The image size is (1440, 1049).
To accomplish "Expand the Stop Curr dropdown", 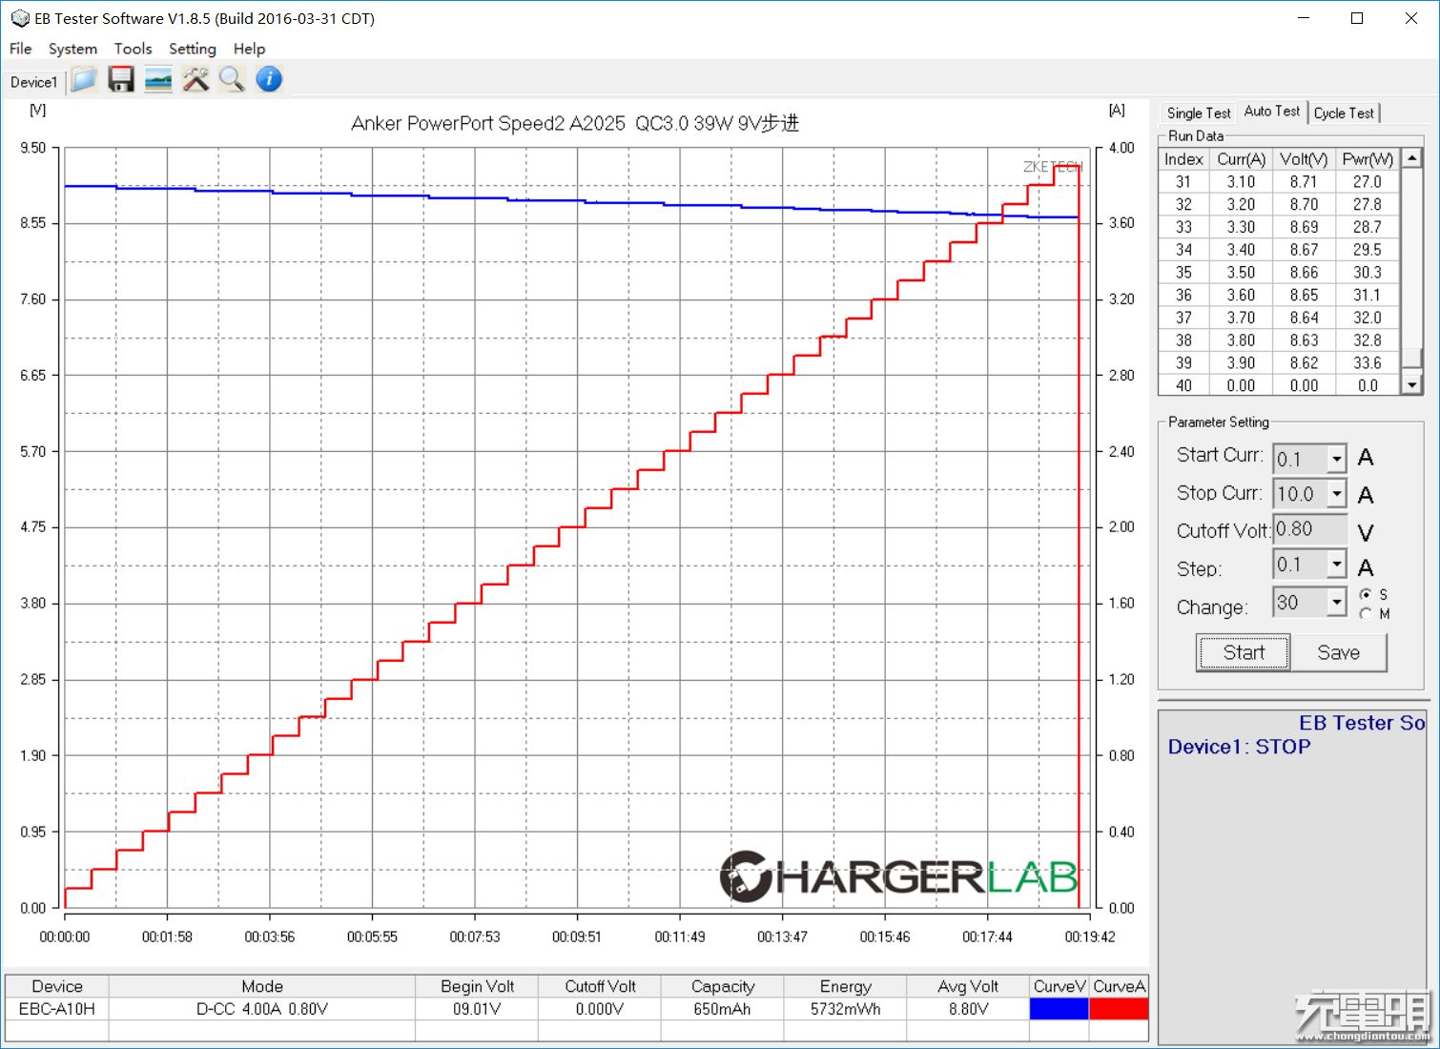I will pyautogui.click(x=1337, y=494).
